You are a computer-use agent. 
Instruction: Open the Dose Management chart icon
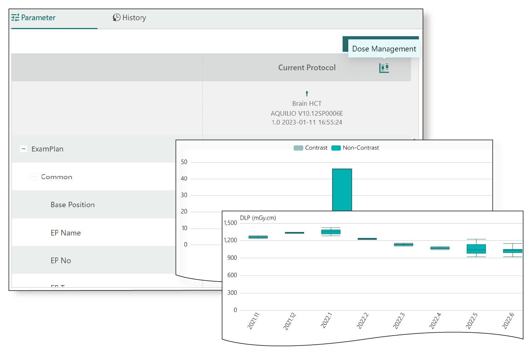coord(384,68)
